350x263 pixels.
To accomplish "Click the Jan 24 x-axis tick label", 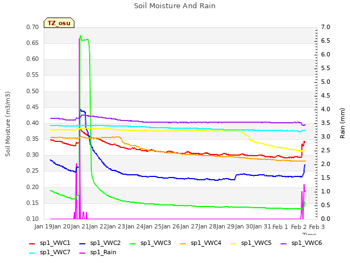I will point(135,227).
